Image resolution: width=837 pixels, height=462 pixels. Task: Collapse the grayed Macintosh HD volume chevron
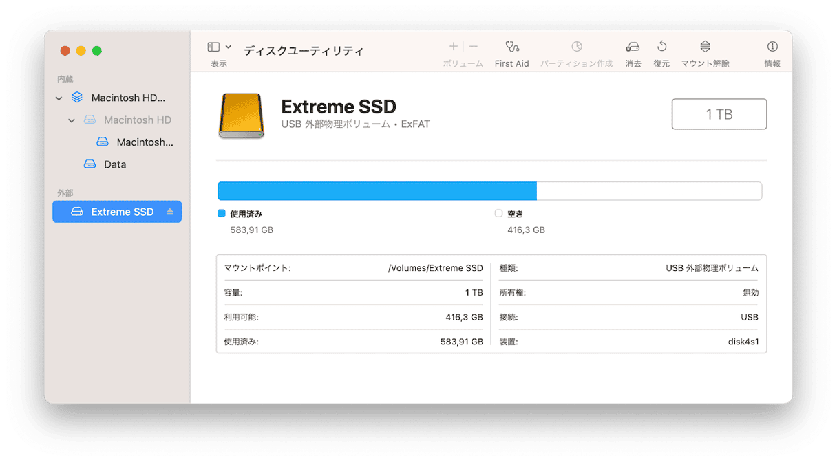(72, 120)
